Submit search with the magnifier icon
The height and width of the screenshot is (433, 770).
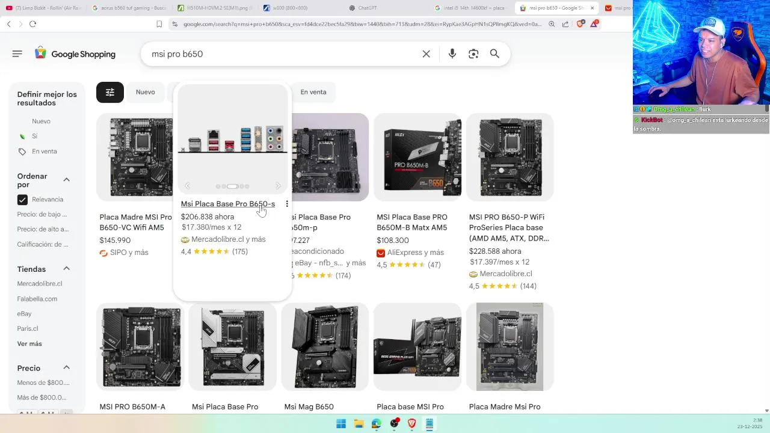(x=494, y=54)
